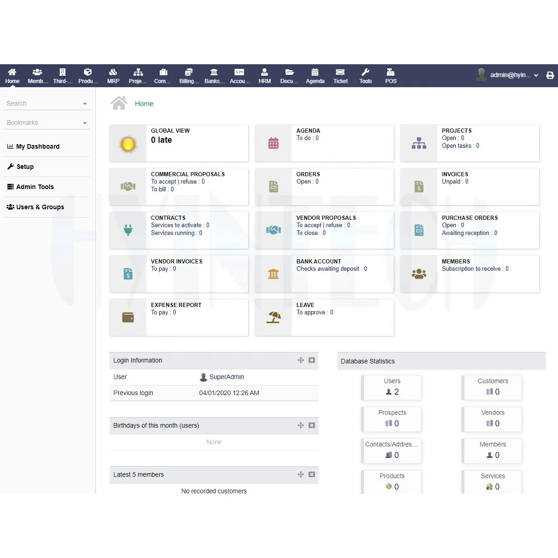The height and width of the screenshot is (558, 558).
Task: Open the Accounting module icon
Action: 240,72
